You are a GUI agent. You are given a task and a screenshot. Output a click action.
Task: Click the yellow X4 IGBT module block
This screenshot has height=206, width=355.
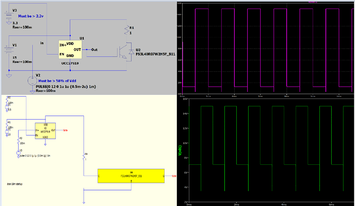[132, 176]
